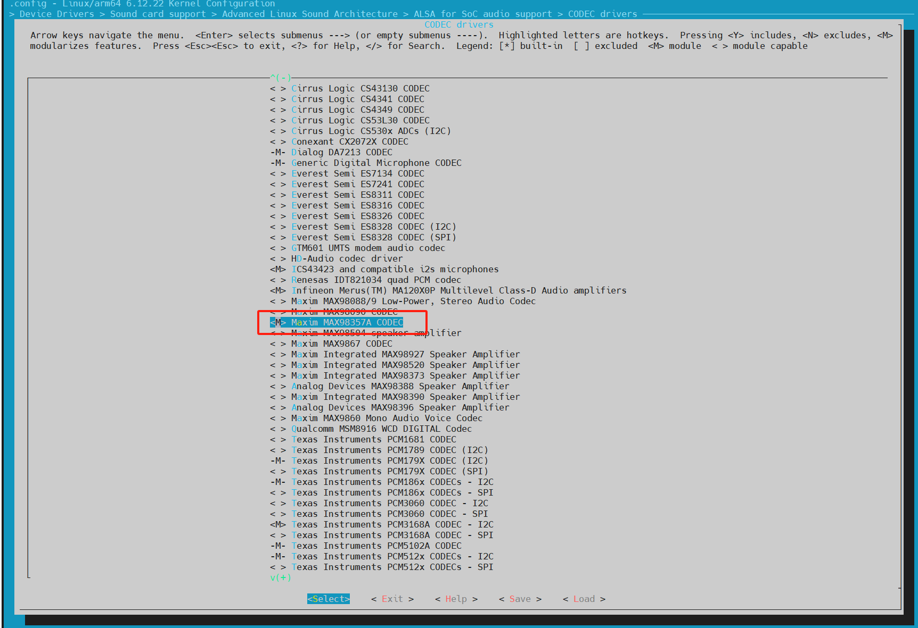Select Texas Instruments PCM512x CODECs - I2C

[x=382, y=556]
